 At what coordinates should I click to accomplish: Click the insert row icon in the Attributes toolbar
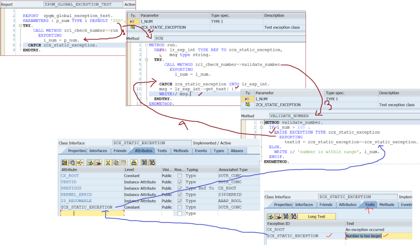(x=90, y=162)
